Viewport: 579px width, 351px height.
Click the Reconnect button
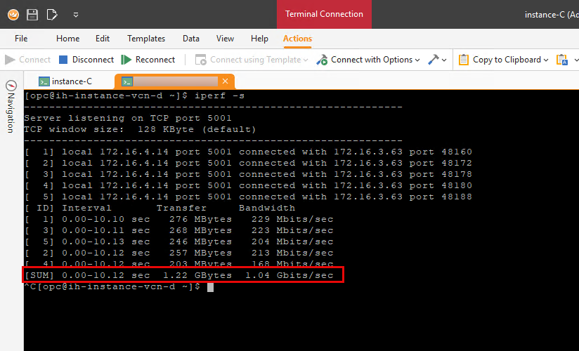[148, 60]
